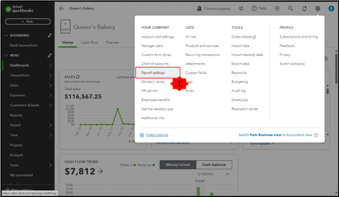Expand the Payroll submenu arrow
The height and width of the screenshot is (197, 339).
point(50,125)
